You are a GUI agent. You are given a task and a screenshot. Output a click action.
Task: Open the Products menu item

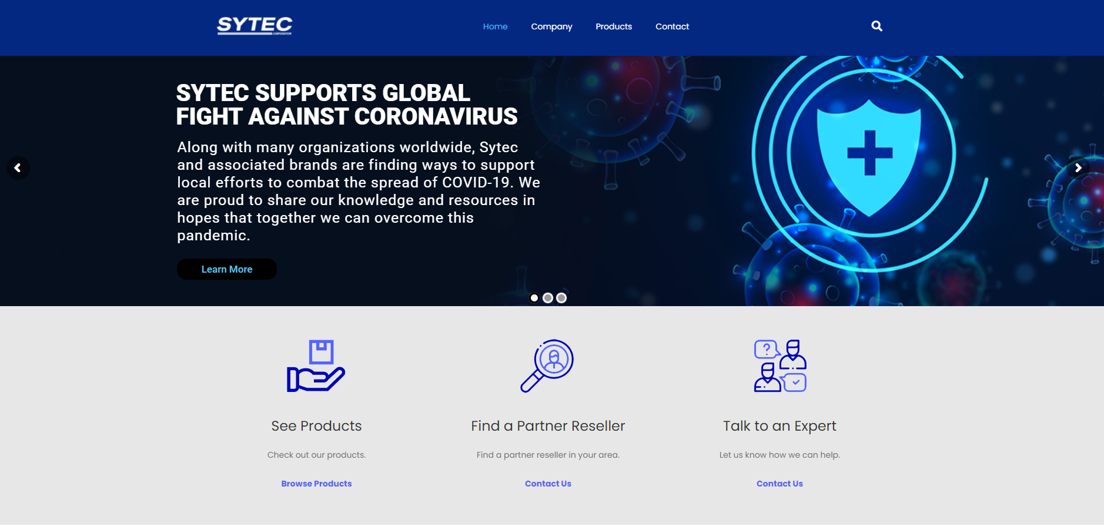[614, 26]
